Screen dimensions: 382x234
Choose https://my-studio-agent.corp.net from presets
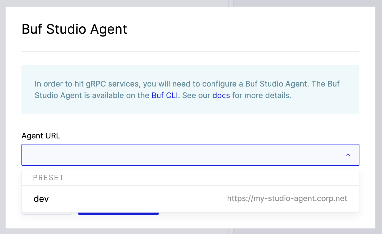287,198
